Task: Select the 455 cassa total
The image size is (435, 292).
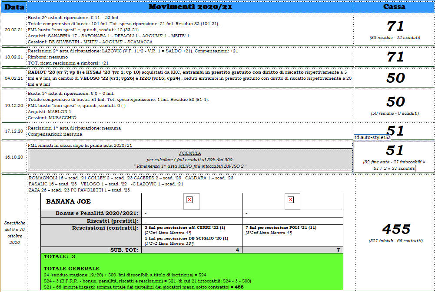Action: 396,229
